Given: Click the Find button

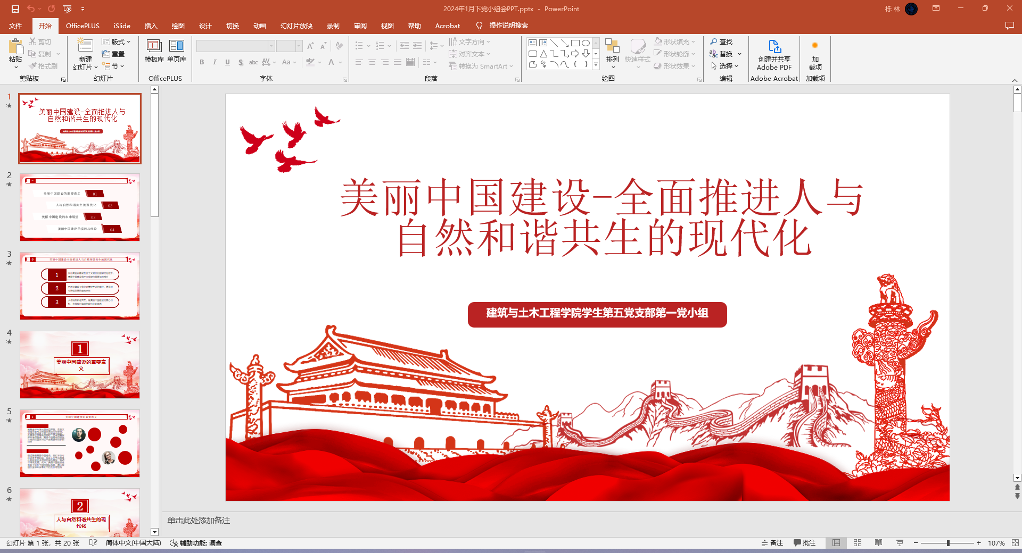Looking at the screenshot, I should (x=721, y=41).
